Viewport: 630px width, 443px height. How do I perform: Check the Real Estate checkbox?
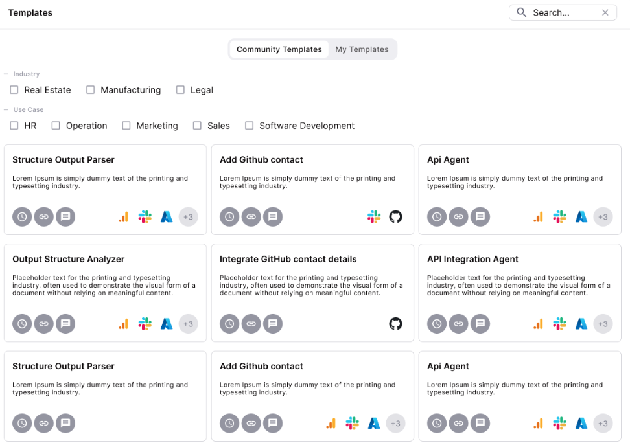point(14,90)
